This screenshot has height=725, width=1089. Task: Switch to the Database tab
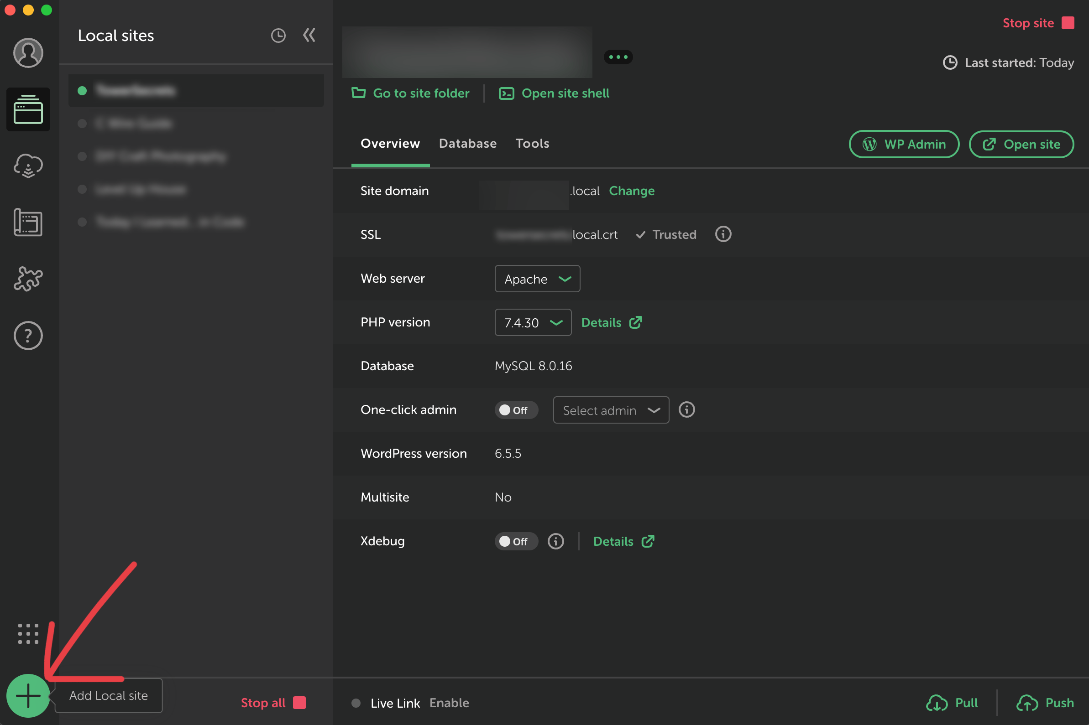[467, 144]
